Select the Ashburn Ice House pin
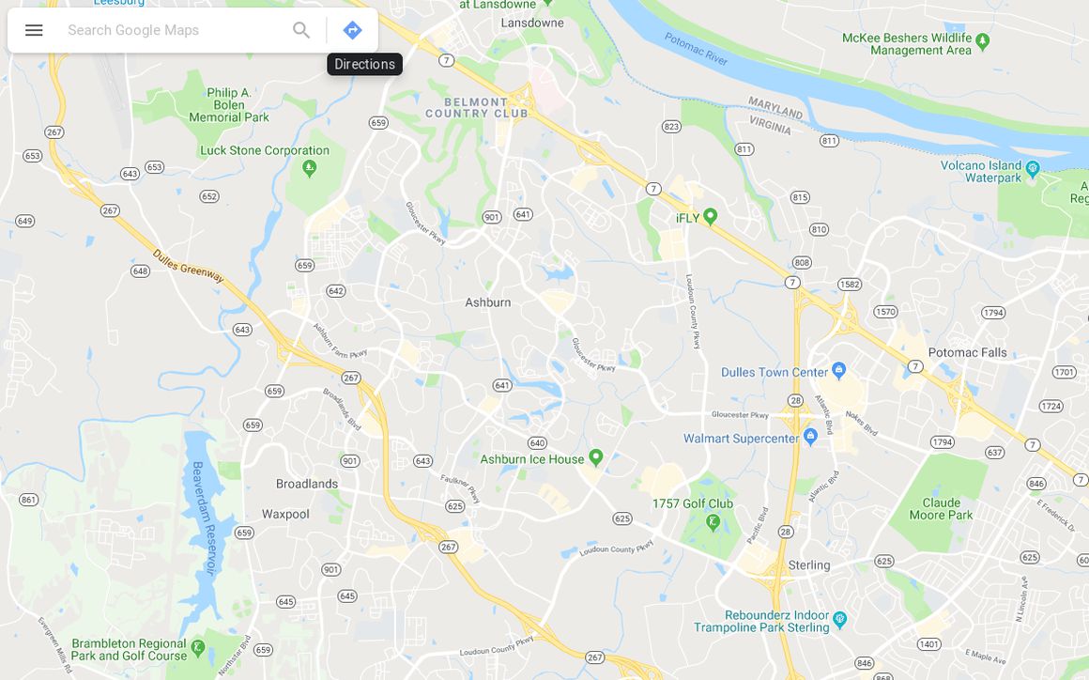1089x680 pixels. point(595,457)
